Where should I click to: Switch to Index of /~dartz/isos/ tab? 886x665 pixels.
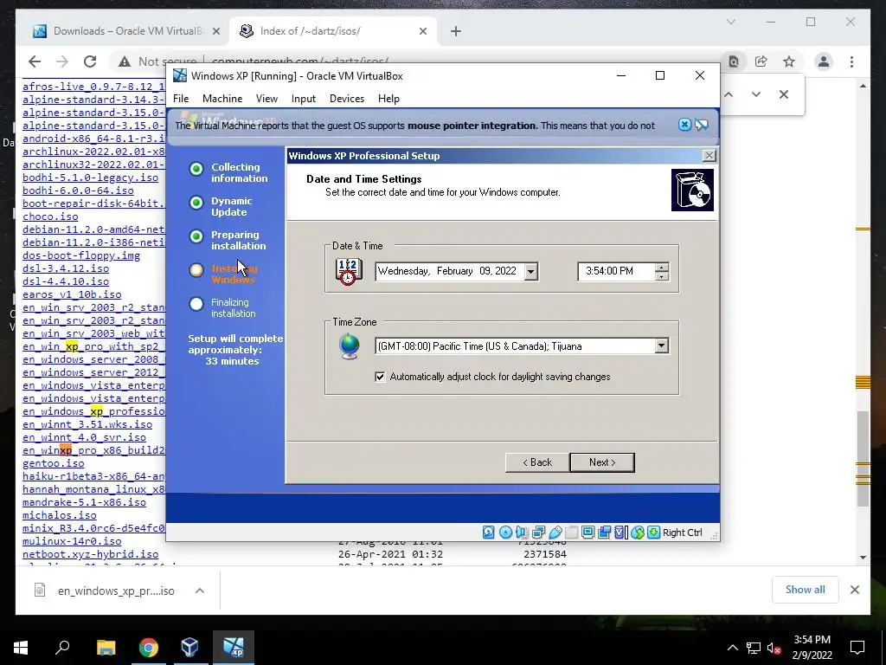pos(333,31)
